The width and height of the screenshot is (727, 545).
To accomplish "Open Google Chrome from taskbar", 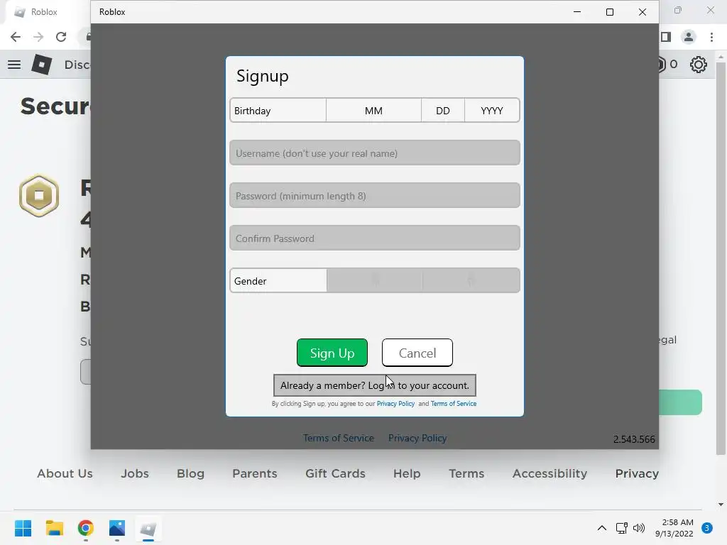I will (x=86, y=528).
